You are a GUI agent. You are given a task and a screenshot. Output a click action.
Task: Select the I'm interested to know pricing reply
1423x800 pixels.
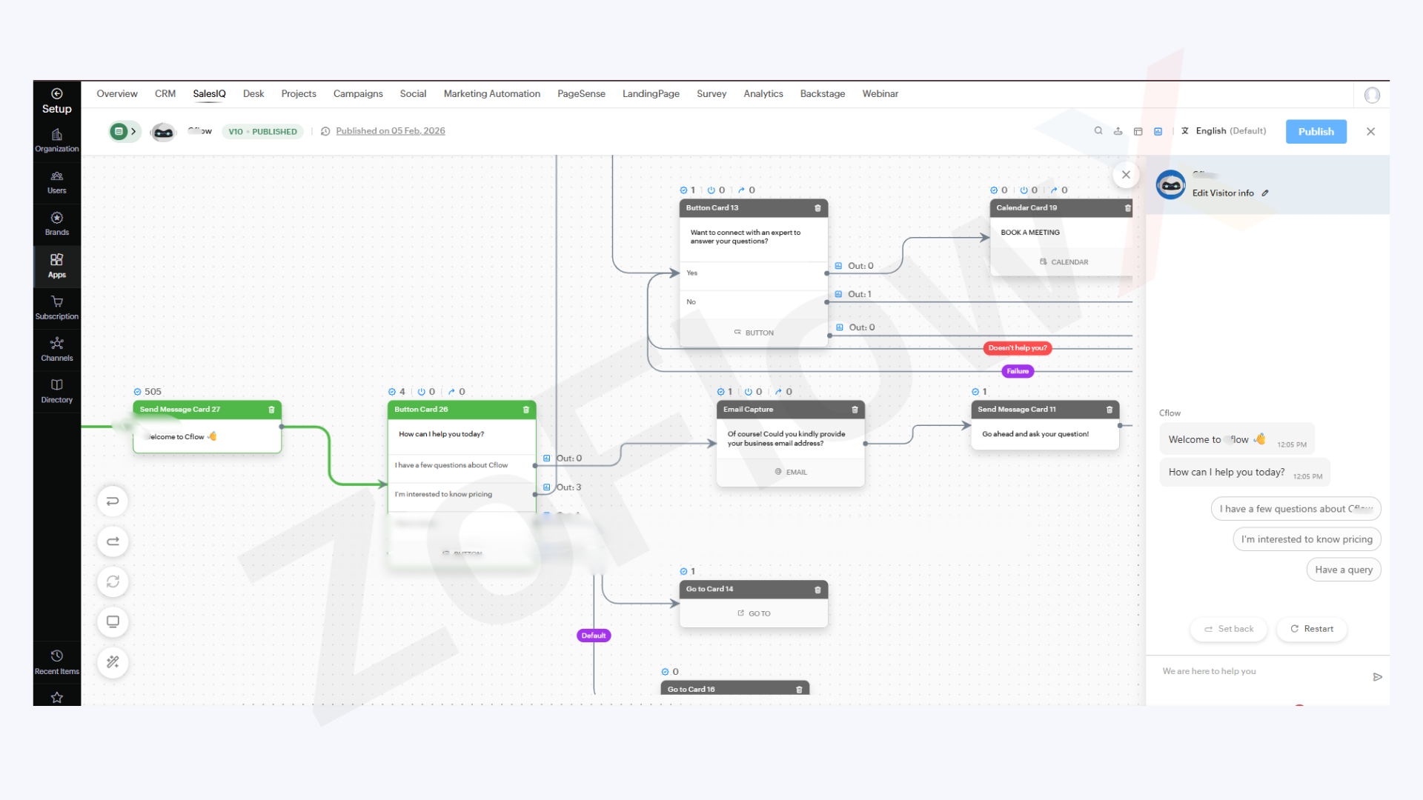coord(1307,539)
